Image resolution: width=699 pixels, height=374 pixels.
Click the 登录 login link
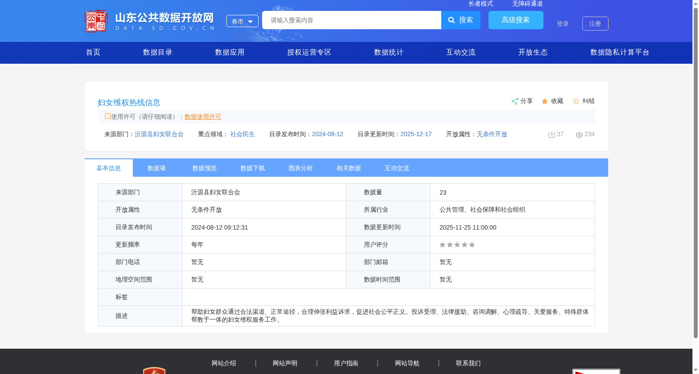563,24
